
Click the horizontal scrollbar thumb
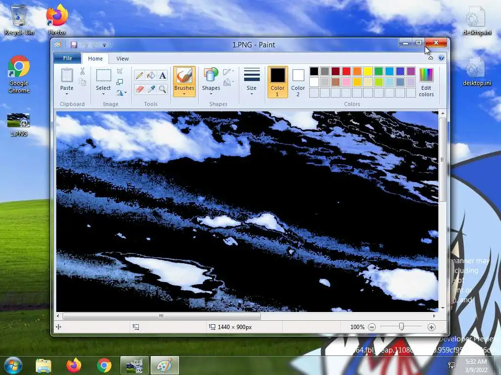[161, 316]
